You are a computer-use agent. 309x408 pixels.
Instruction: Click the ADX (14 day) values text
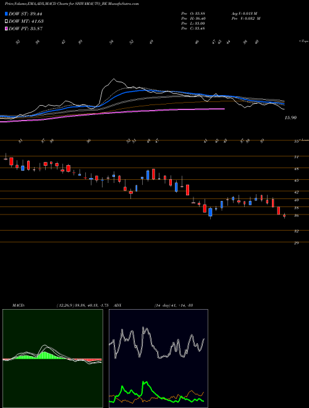174,305
